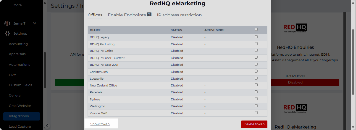The height and width of the screenshot is (130, 356).
Task: Check the Wellington office checkbox
Action: pos(256,106)
